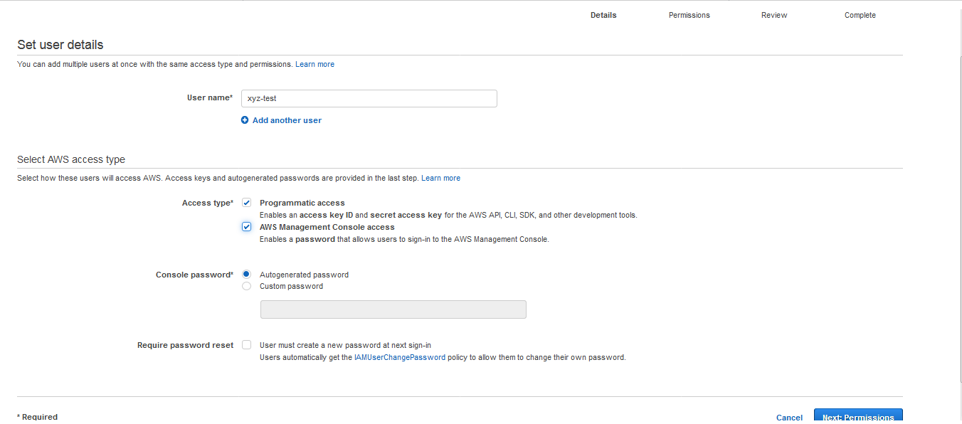This screenshot has width=962, height=424.
Task: Click the Cancel button
Action: (x=789, y=418)
